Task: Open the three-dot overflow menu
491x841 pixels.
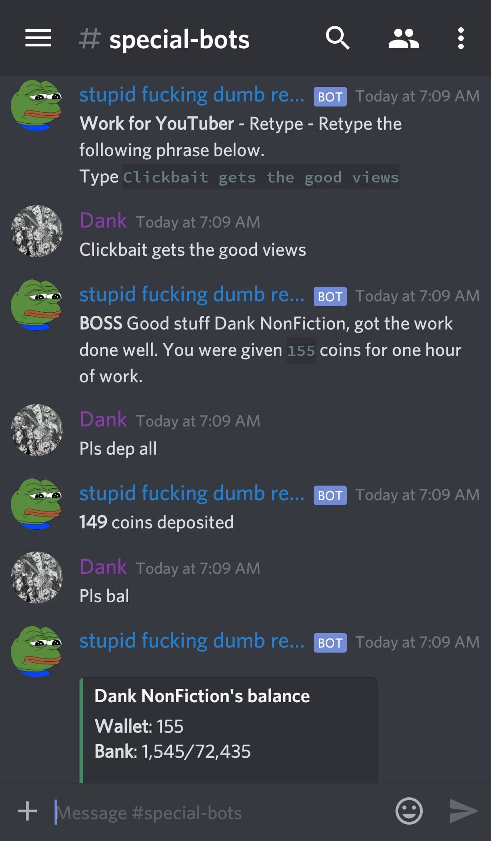Action: [461, 38]
